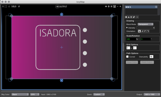This screenshot has width=161, height=97.
Task: Click the magnet snap icon
Action: tap(115, 6)
